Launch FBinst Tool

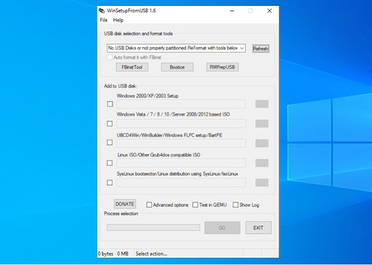[132, 67]
